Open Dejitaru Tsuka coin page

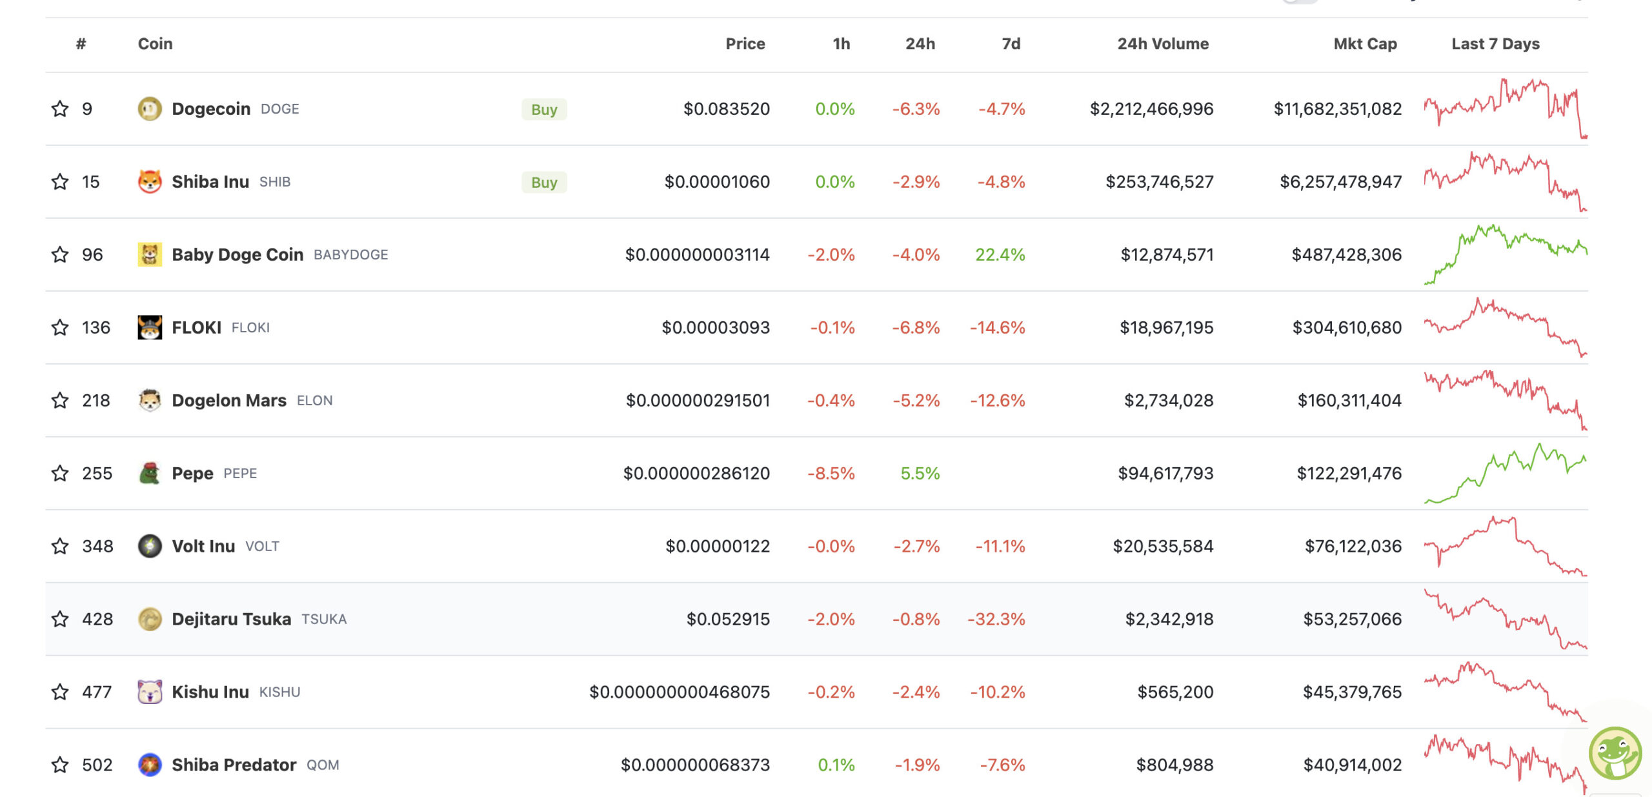232,619
